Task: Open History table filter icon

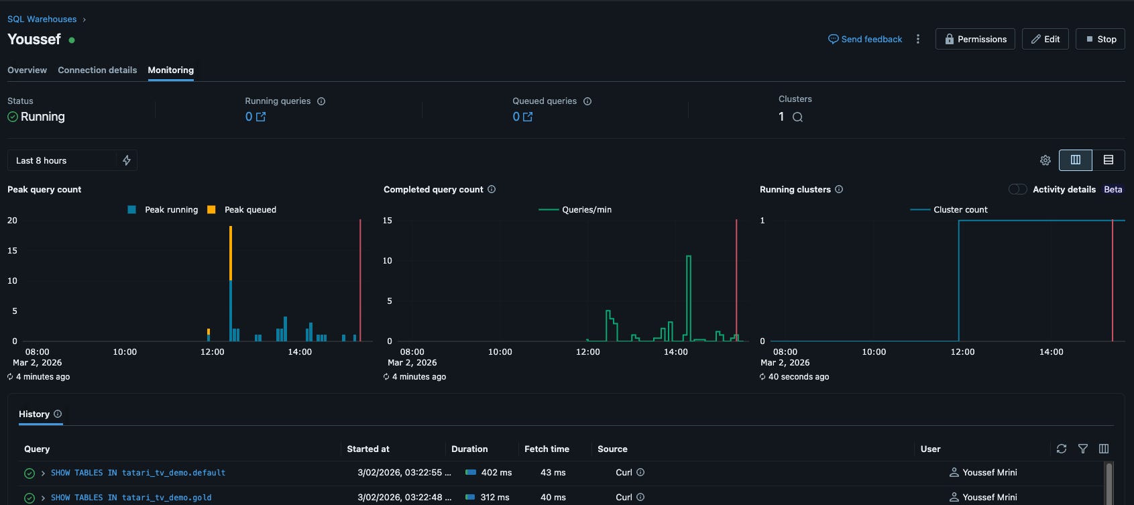Action: click(1083, 449)
